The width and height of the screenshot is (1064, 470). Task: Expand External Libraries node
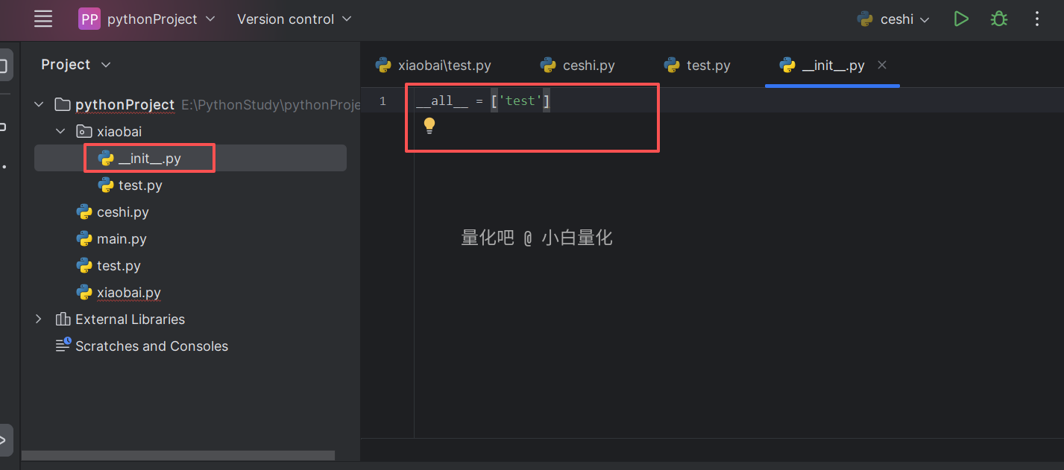pyautogui.click(x=39, y=320)
